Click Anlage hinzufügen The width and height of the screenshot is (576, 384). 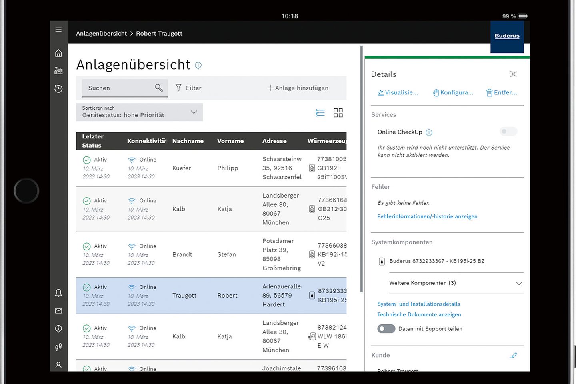298,88
